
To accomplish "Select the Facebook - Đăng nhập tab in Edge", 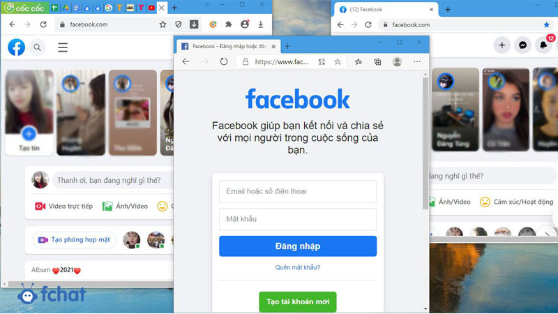I will [228, 46].
